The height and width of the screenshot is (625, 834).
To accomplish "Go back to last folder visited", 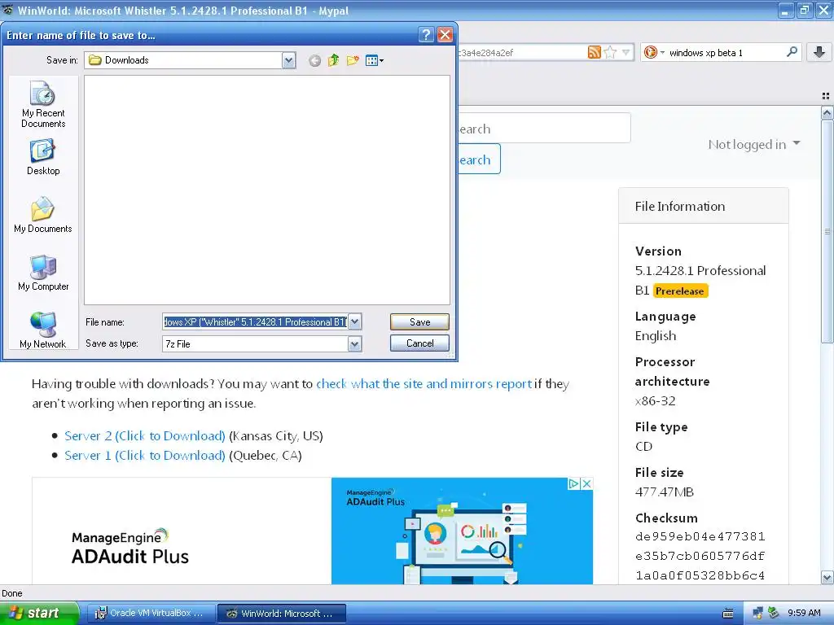I will point(315,60).
